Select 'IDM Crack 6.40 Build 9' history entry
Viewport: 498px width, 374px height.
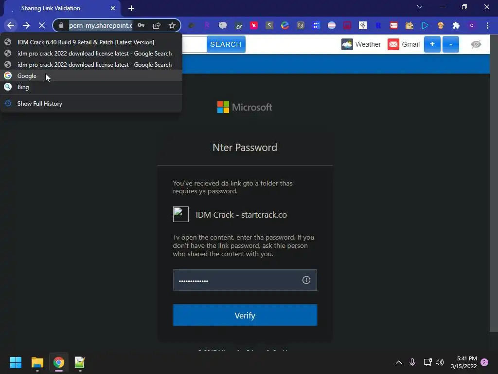(x=91, y=42)
